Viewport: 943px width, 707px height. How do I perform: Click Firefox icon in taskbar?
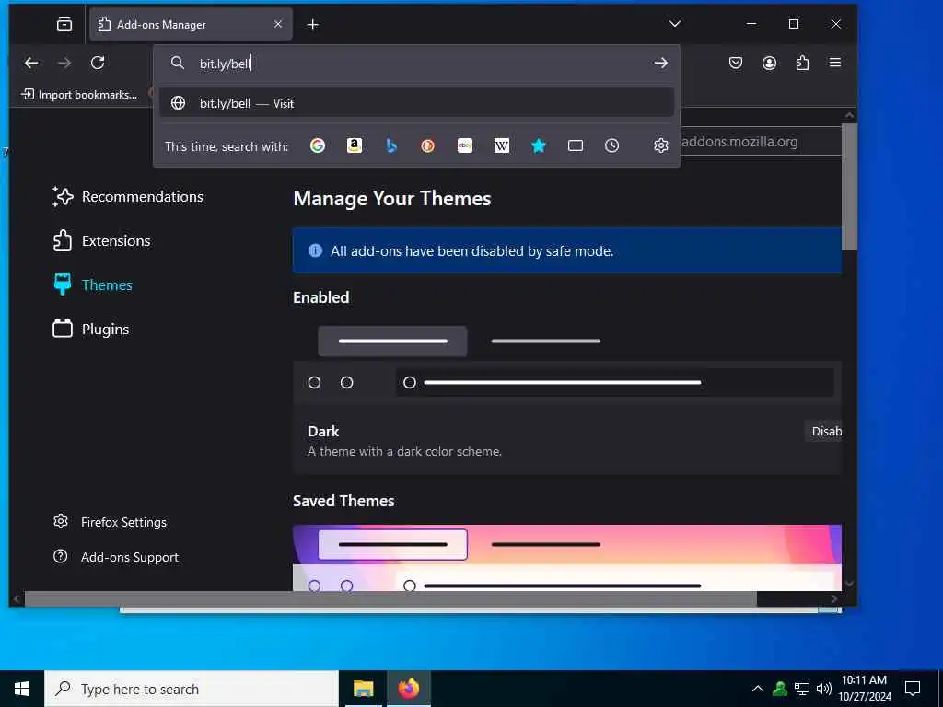click(x=408, y=689)
